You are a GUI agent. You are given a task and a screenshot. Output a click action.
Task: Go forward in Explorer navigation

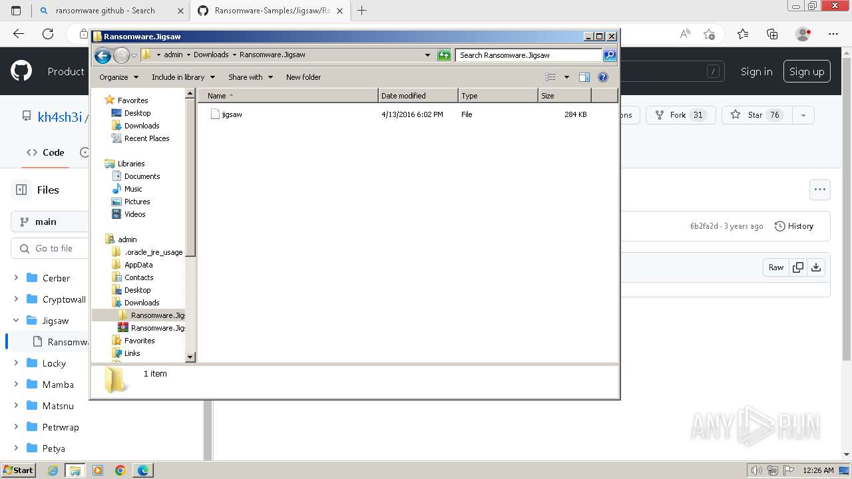121,55
